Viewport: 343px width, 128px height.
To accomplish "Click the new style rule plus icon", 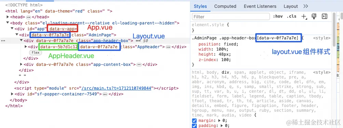I will pos(304,17).
